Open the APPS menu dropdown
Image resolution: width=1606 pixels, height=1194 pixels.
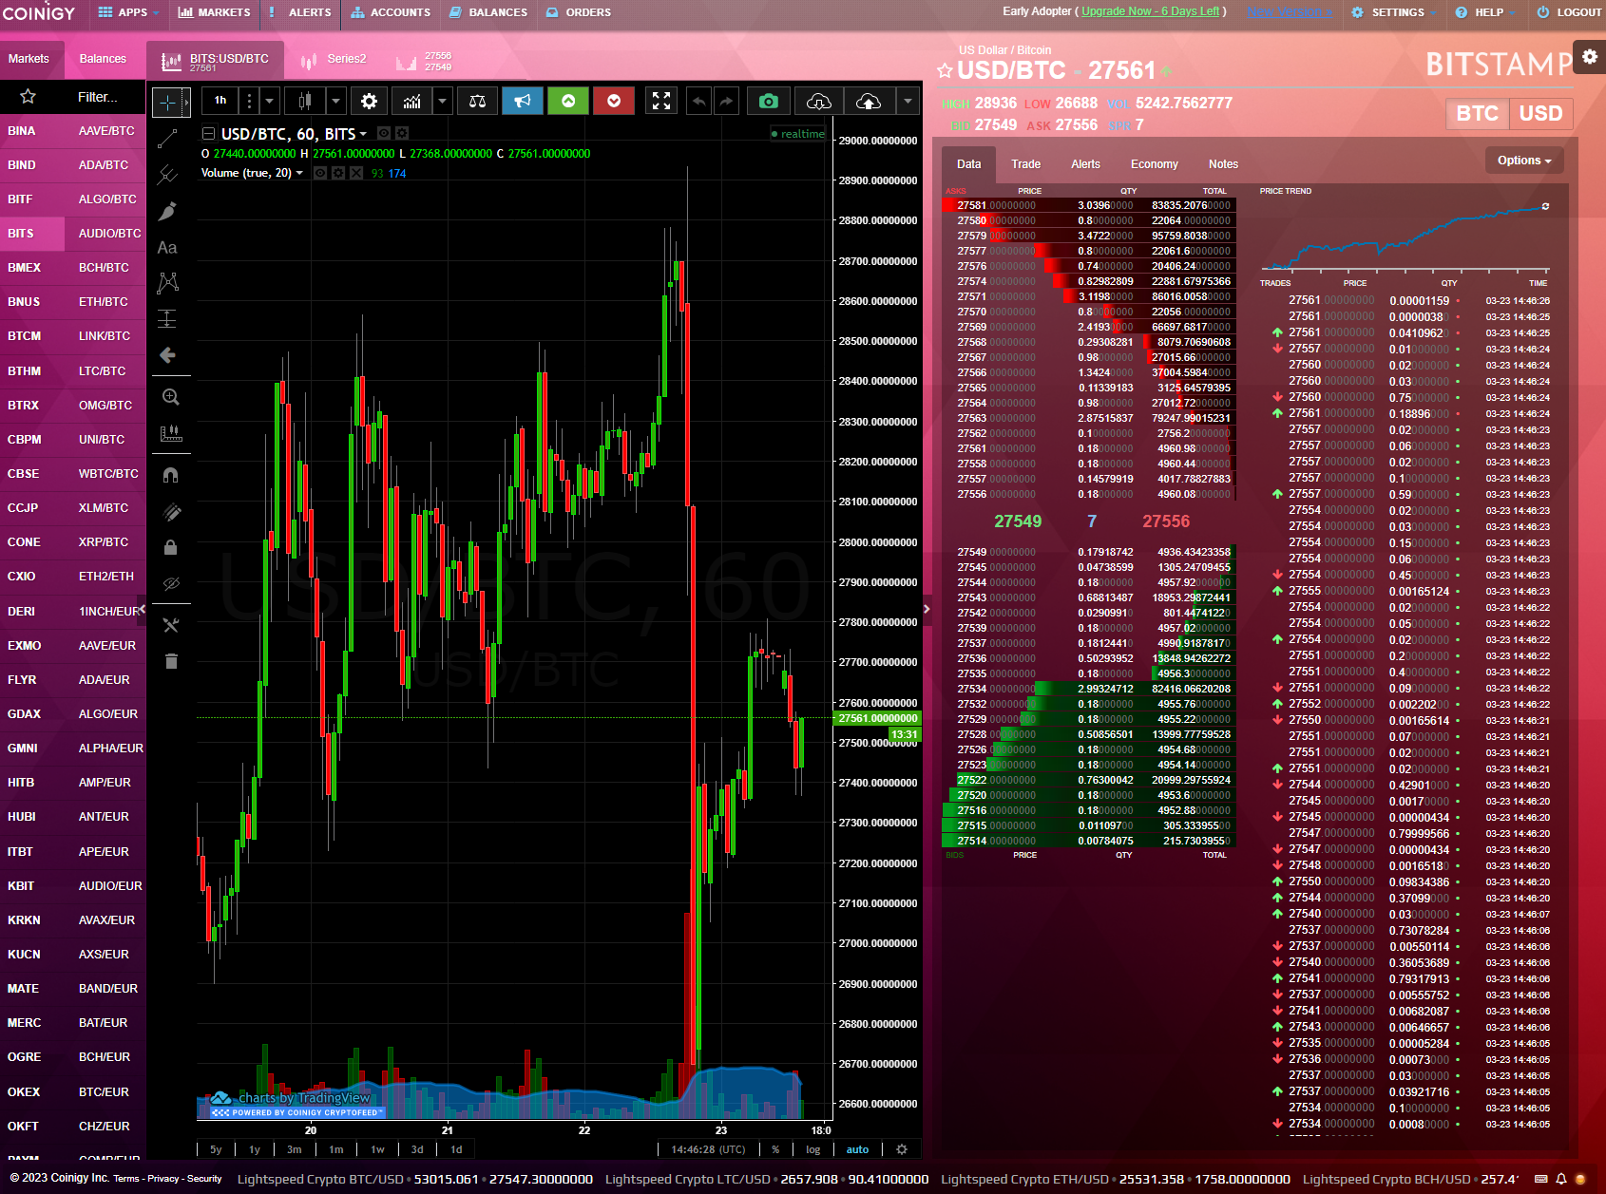point(128,12)
